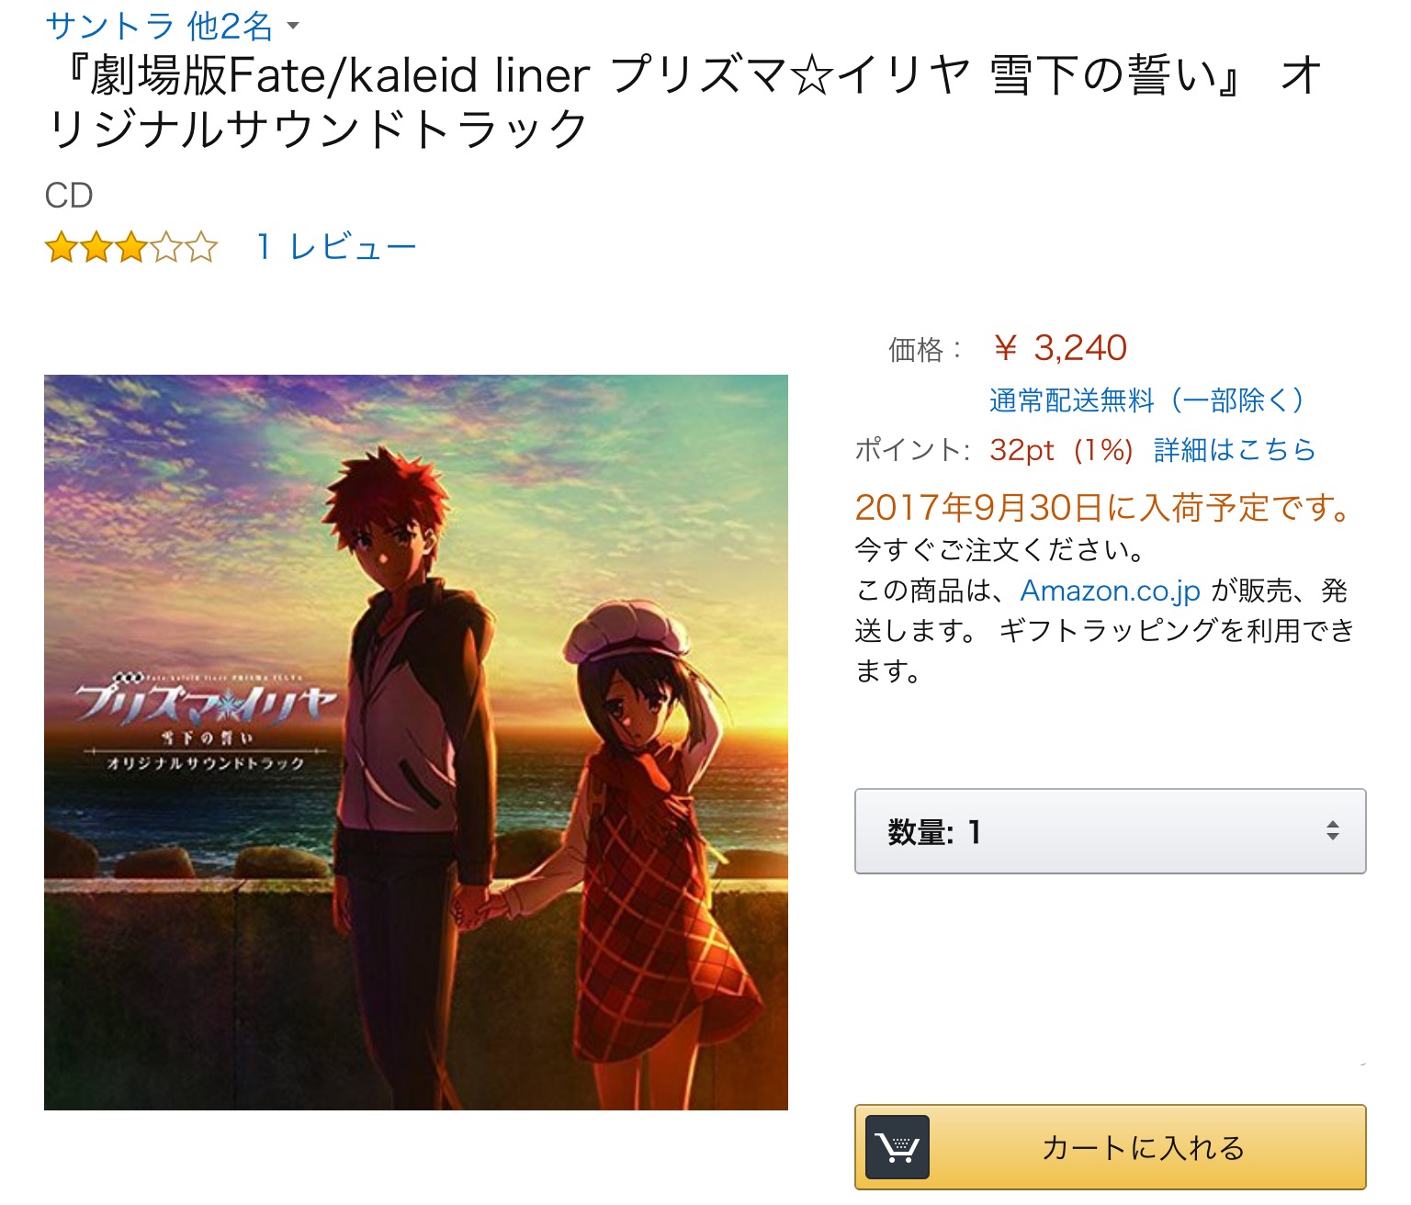Click the dropdown arrow beside サントラ 他2名
This screenshot has height=1205, width=1411.
point(293,26)
